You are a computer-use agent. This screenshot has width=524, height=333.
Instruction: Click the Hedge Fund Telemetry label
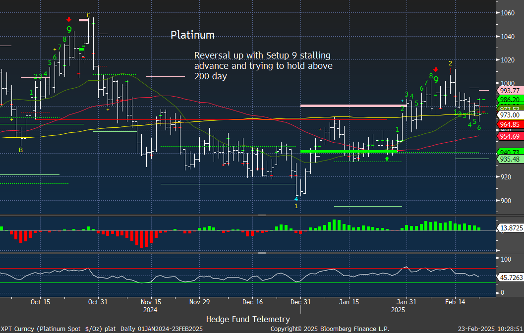(248, 319)
